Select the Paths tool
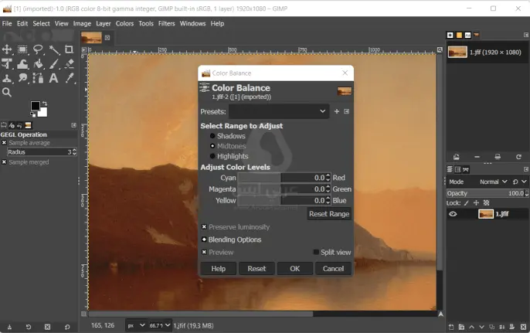Viewport: 530px width, 333px height. (x=38, y=78)
